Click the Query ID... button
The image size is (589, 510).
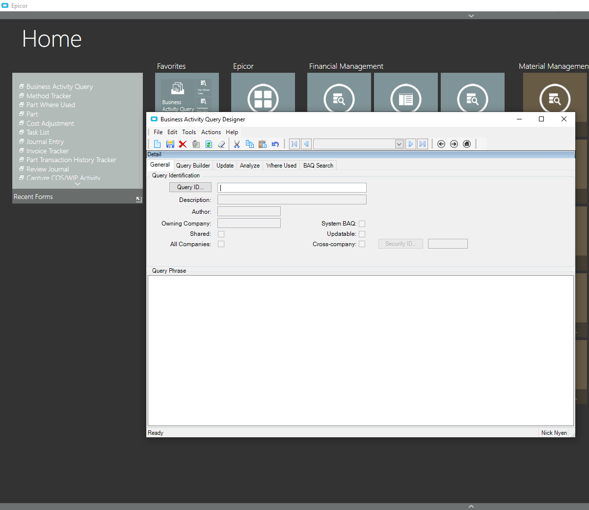click(190, 187)
